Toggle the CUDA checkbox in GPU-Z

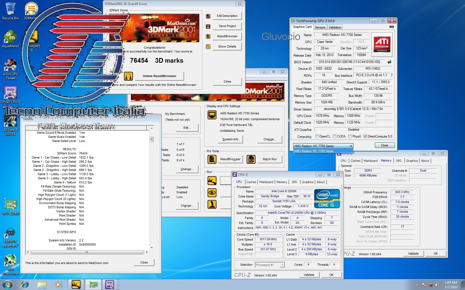click(x=335, y=136)
